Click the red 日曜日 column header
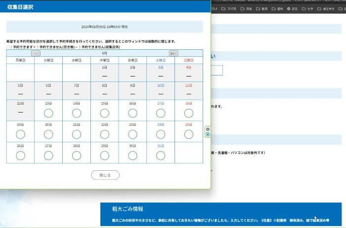Screen dimensions: 346x228 pyautogui.click(x=189, y=60)
